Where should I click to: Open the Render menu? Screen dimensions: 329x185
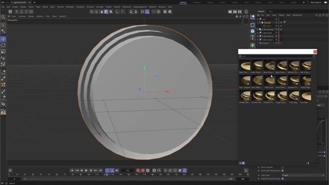click(x=117, y=7)
